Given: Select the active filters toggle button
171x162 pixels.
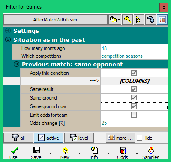Looking at the screenshot, I should (48, 138).
